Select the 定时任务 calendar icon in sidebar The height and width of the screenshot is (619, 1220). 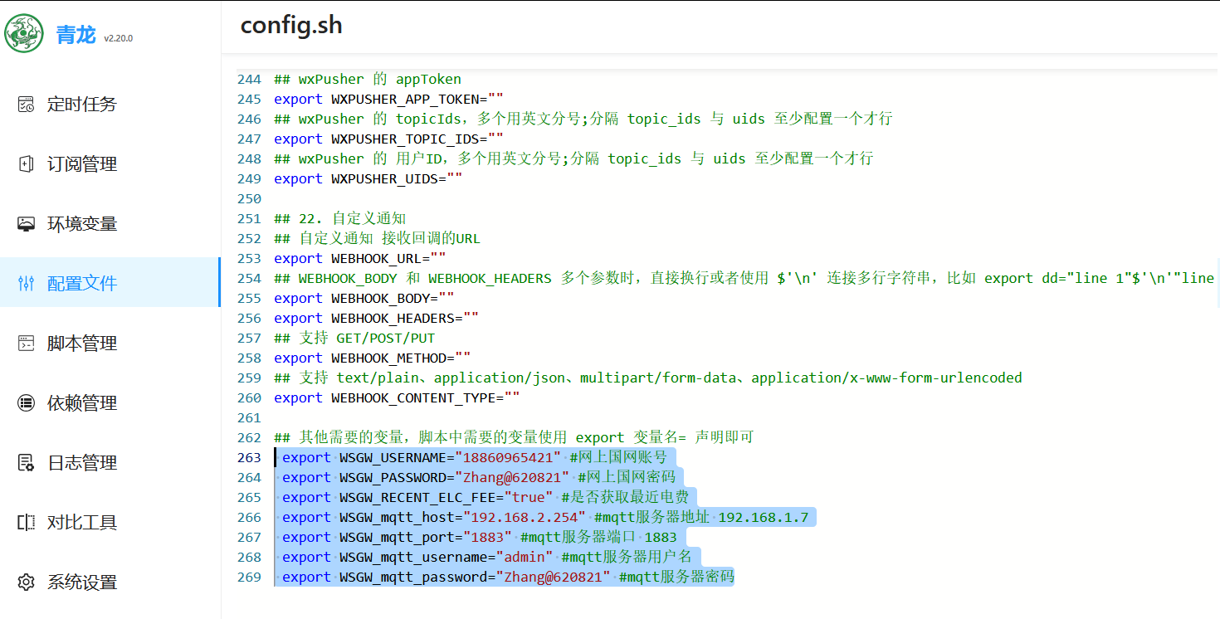[x=25, y=103]
